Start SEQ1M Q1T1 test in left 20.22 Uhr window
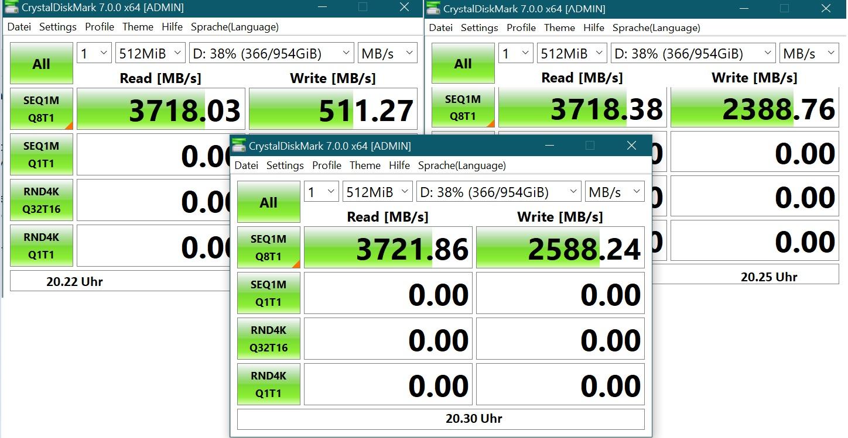This screenshot has height=438, width=848. tap(42, 154)
